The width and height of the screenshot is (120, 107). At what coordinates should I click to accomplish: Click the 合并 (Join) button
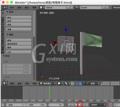pos(19,52)
